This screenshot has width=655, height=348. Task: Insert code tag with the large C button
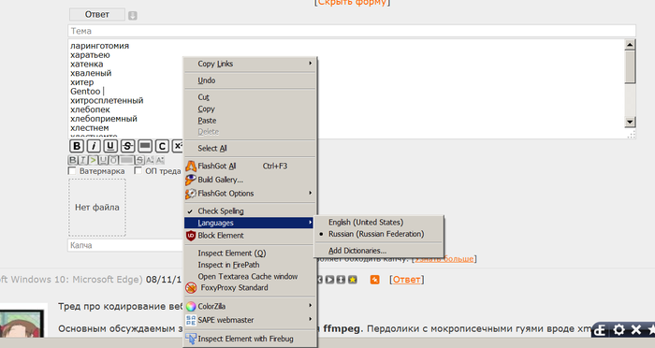click(162, 146)
